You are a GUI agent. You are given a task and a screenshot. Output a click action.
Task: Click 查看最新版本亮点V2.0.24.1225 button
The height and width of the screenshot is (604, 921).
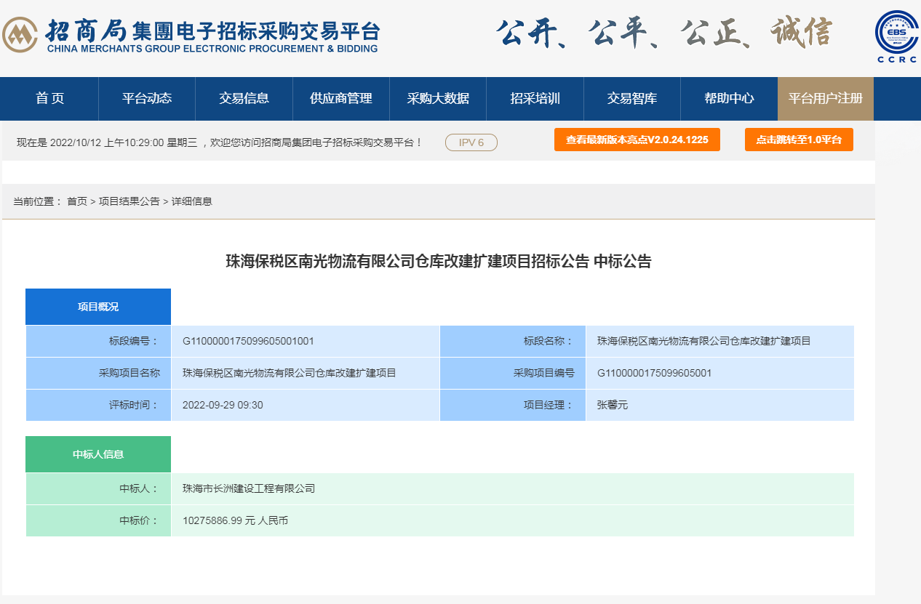(637, 140)
